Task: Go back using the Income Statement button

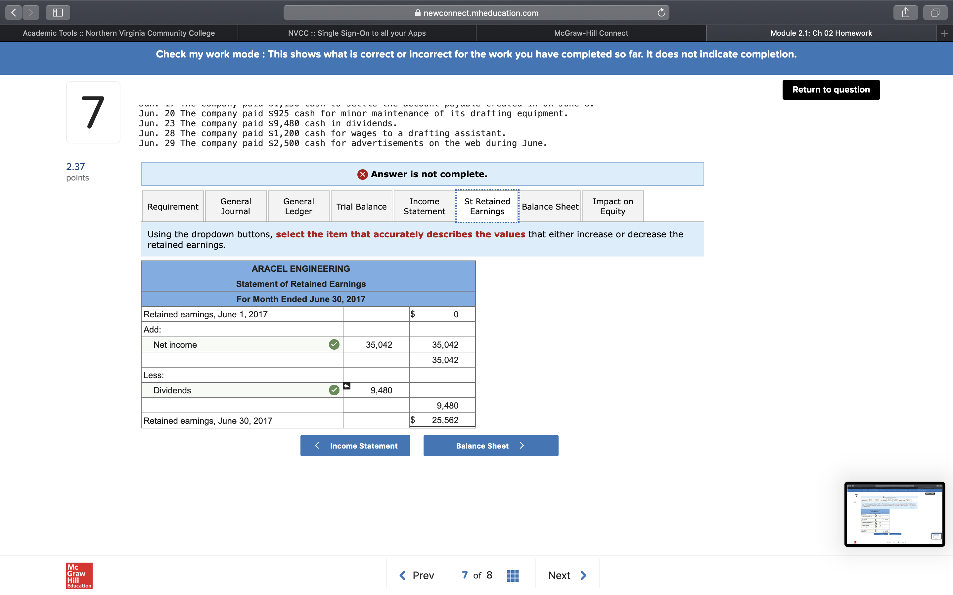Action: click(355, 446)
